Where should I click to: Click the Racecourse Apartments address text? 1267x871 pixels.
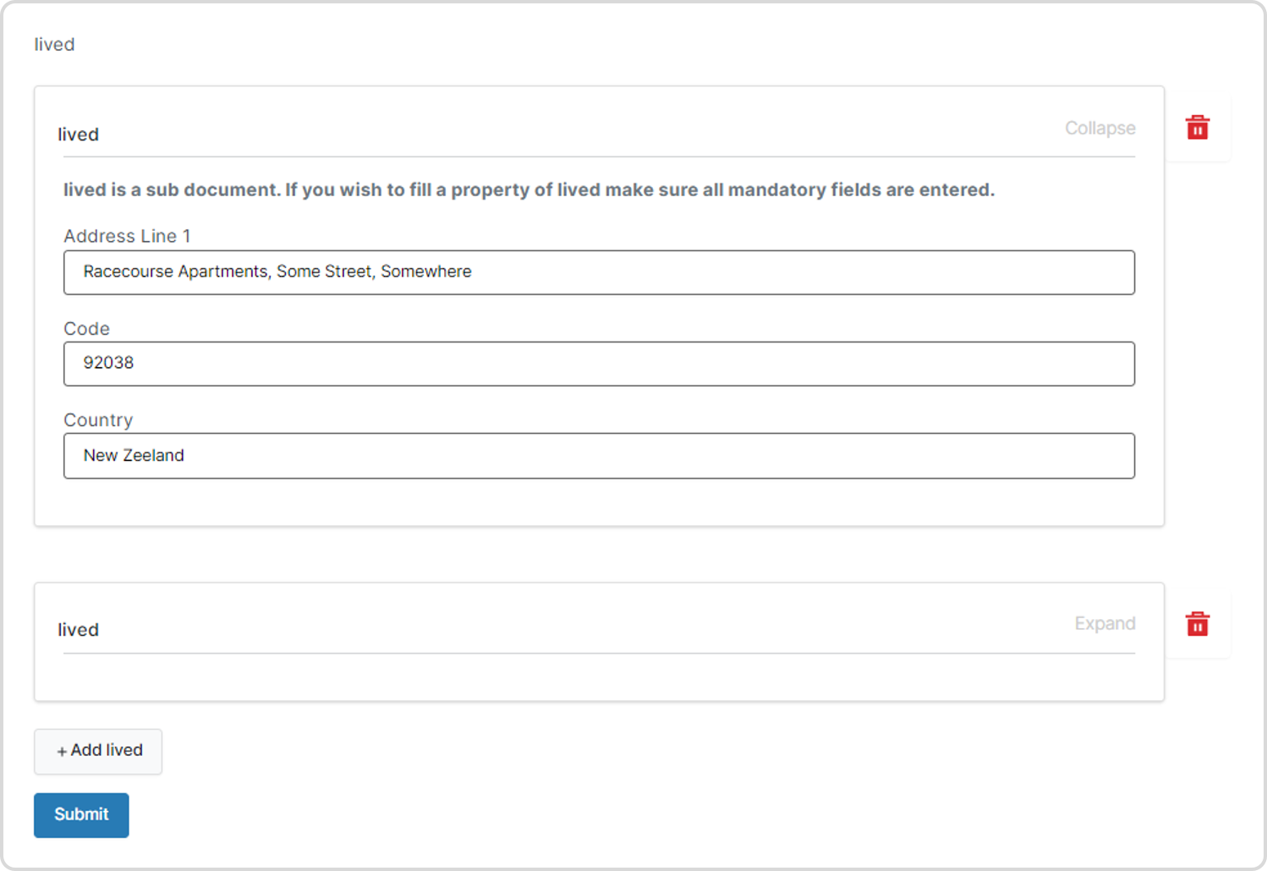pos(277,271)
